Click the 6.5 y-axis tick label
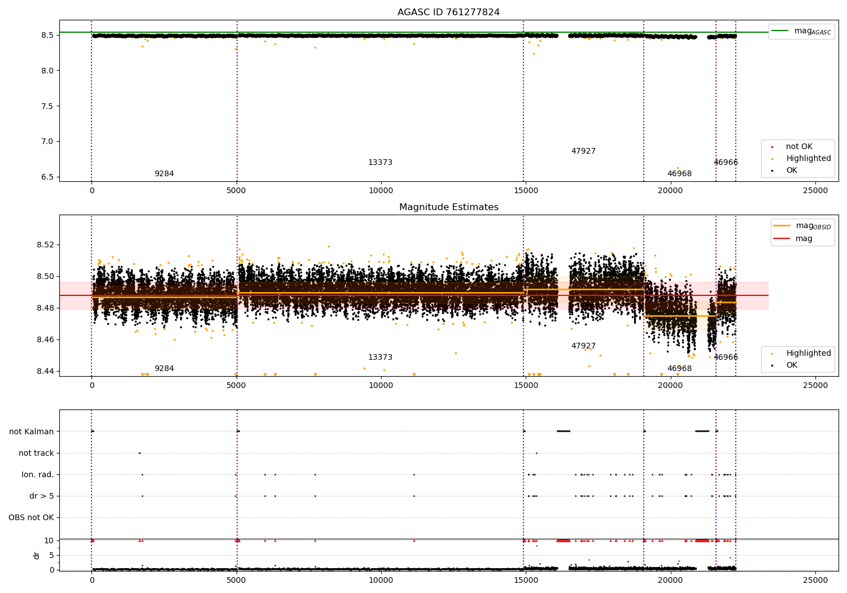847x593 pixels. (x=47, y=177)
